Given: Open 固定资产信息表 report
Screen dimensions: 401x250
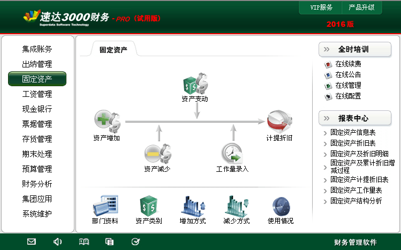Looking at the screenshot, I should (353, 132).
